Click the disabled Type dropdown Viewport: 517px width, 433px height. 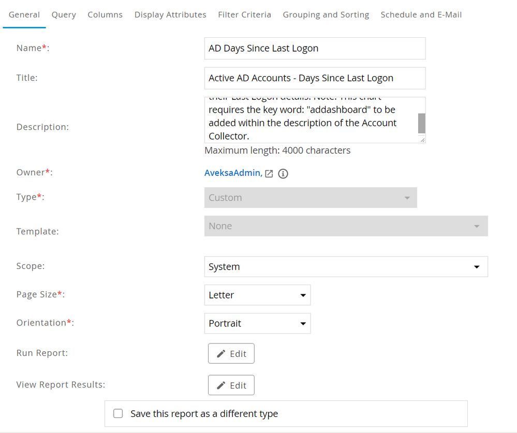coord(311,198)
